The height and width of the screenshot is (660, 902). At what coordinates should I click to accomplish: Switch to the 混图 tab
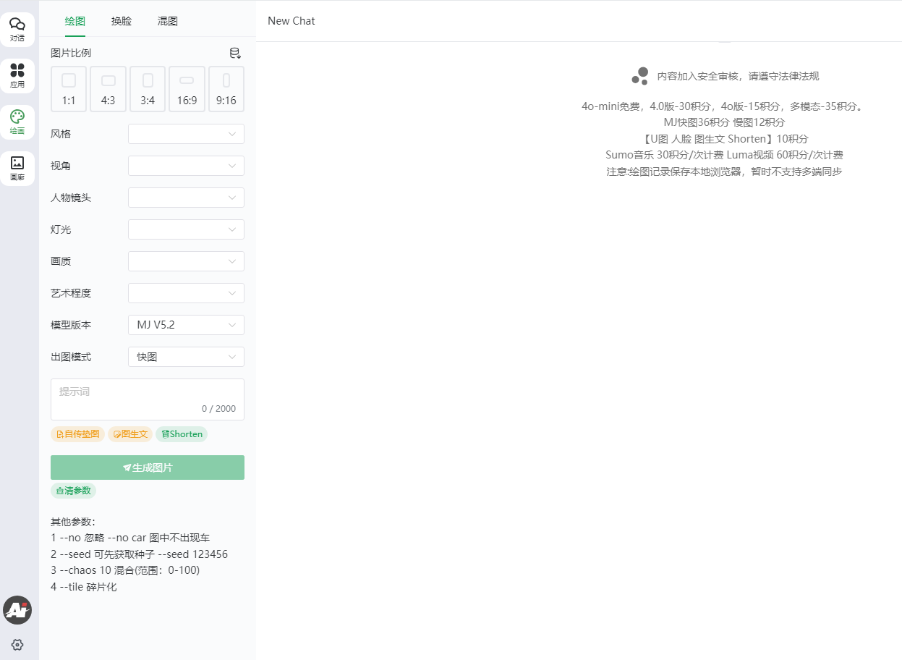pyautogui.click(x=168, y=21)
